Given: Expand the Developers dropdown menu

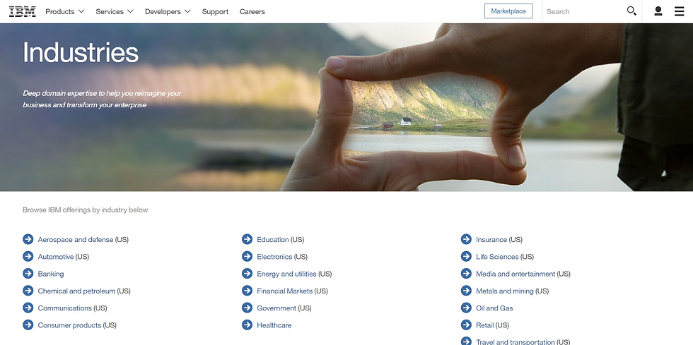Looking at the screenshot, I should 168,11.
